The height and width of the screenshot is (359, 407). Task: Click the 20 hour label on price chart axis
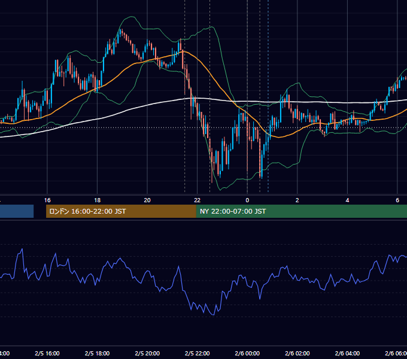[147, 200]
